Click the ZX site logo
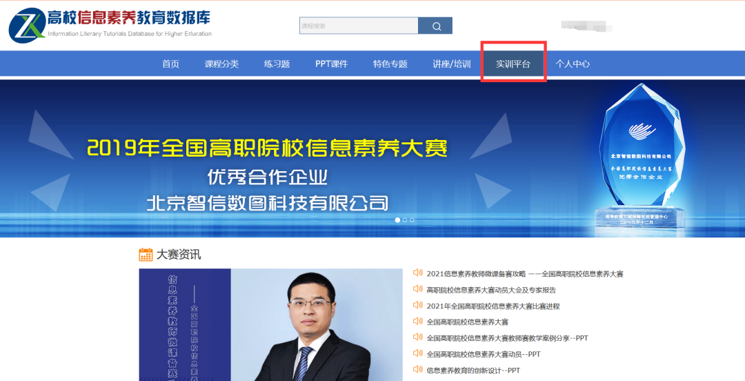The height and width of the screenshot is (381, 745). [x=27, y=27]
